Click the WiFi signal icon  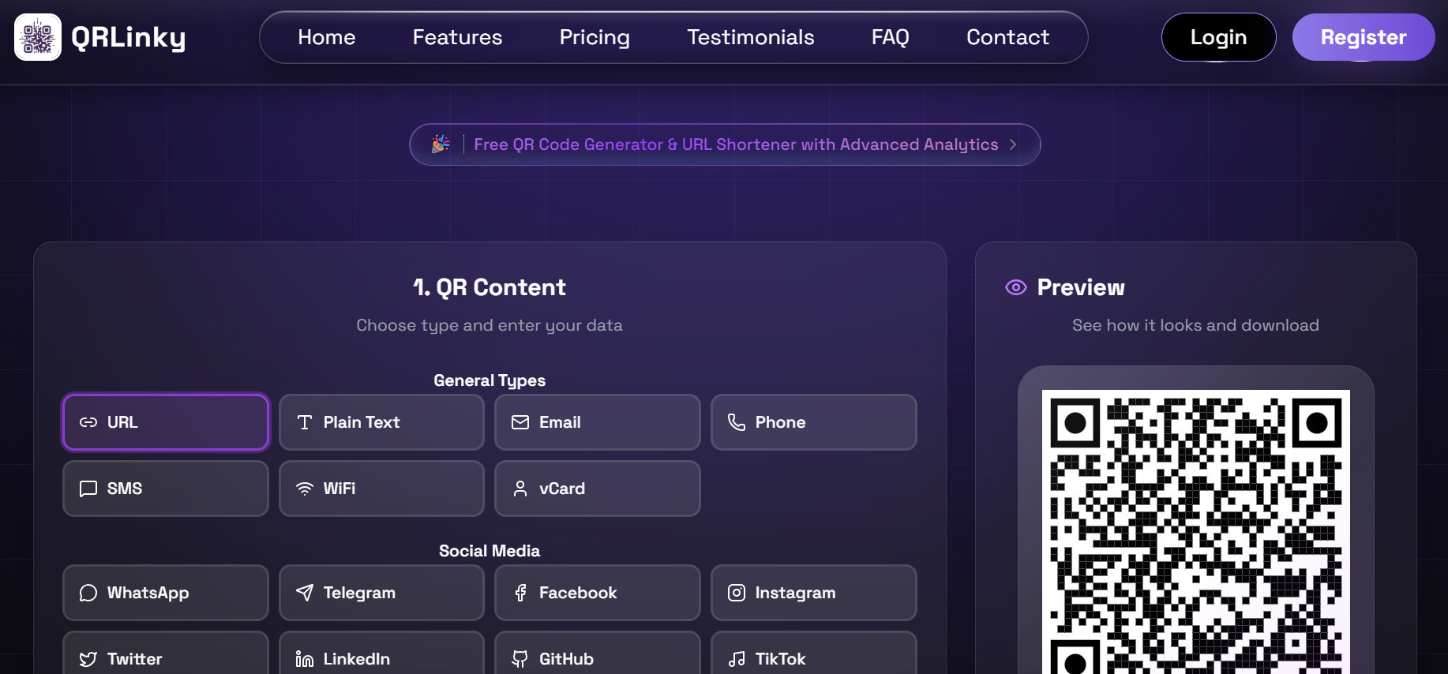(x=305, y=488)
